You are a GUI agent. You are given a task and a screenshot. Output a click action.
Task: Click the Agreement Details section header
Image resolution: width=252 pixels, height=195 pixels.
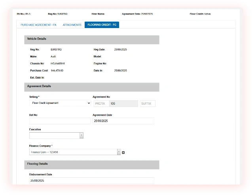[x=92, y=87]
